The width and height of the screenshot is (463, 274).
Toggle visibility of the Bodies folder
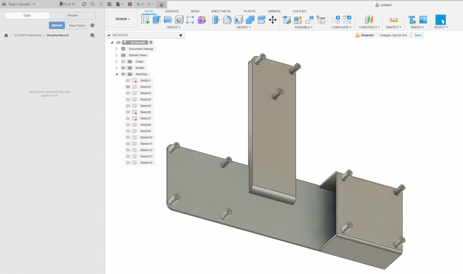(x=123, y=68)
